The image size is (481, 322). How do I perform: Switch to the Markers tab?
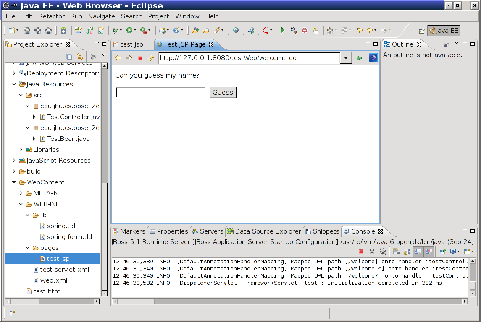129,231
